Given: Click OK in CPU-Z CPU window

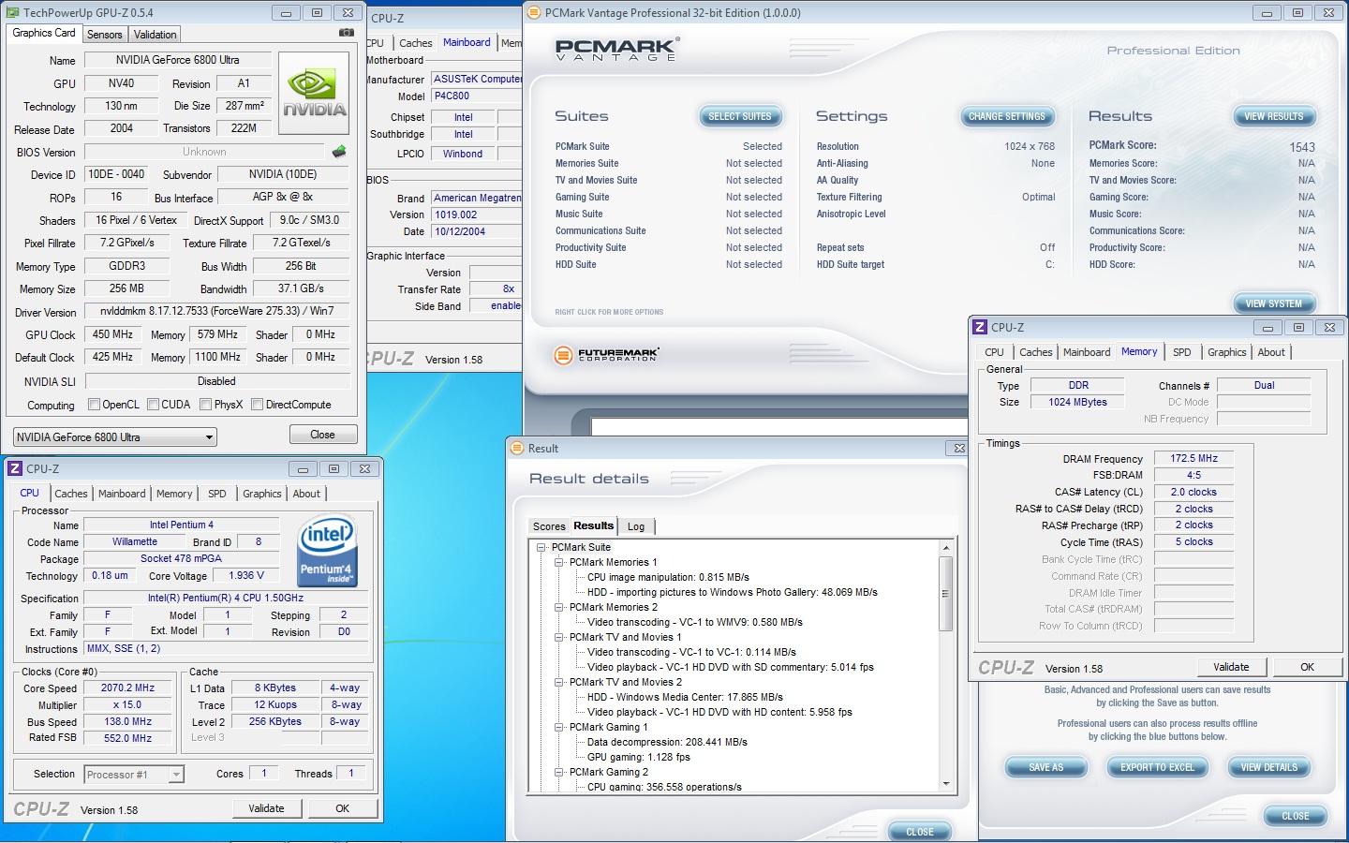Looking at the screenshot, I should point(342,808).
